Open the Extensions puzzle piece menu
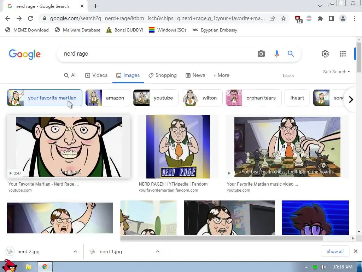This screenshot has width=362, height=272. click(320, 18)
